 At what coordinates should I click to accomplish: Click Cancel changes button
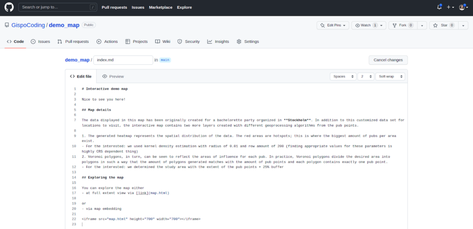click(x=388, y=60)
